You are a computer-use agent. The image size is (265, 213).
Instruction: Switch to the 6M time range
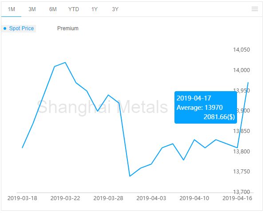coord(53,9)
